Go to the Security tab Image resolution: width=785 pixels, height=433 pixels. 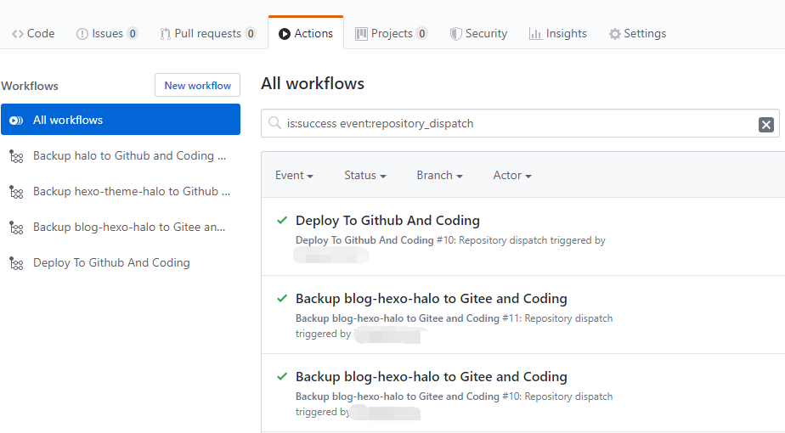pos(478,34)
